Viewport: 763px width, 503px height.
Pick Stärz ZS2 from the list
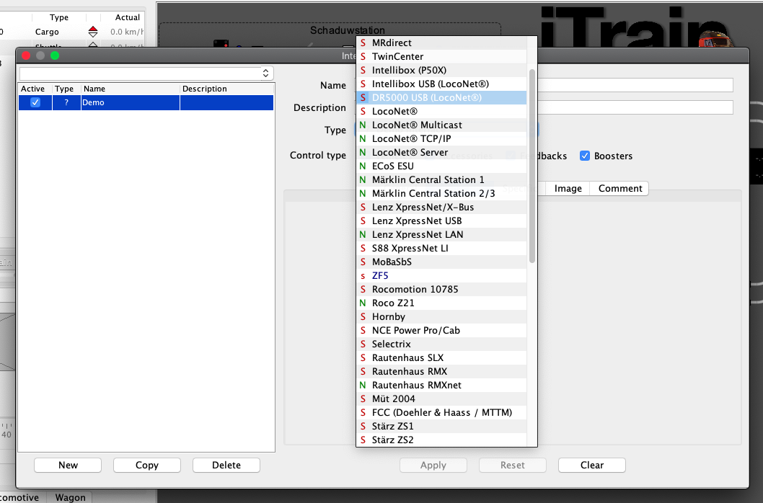441,440
